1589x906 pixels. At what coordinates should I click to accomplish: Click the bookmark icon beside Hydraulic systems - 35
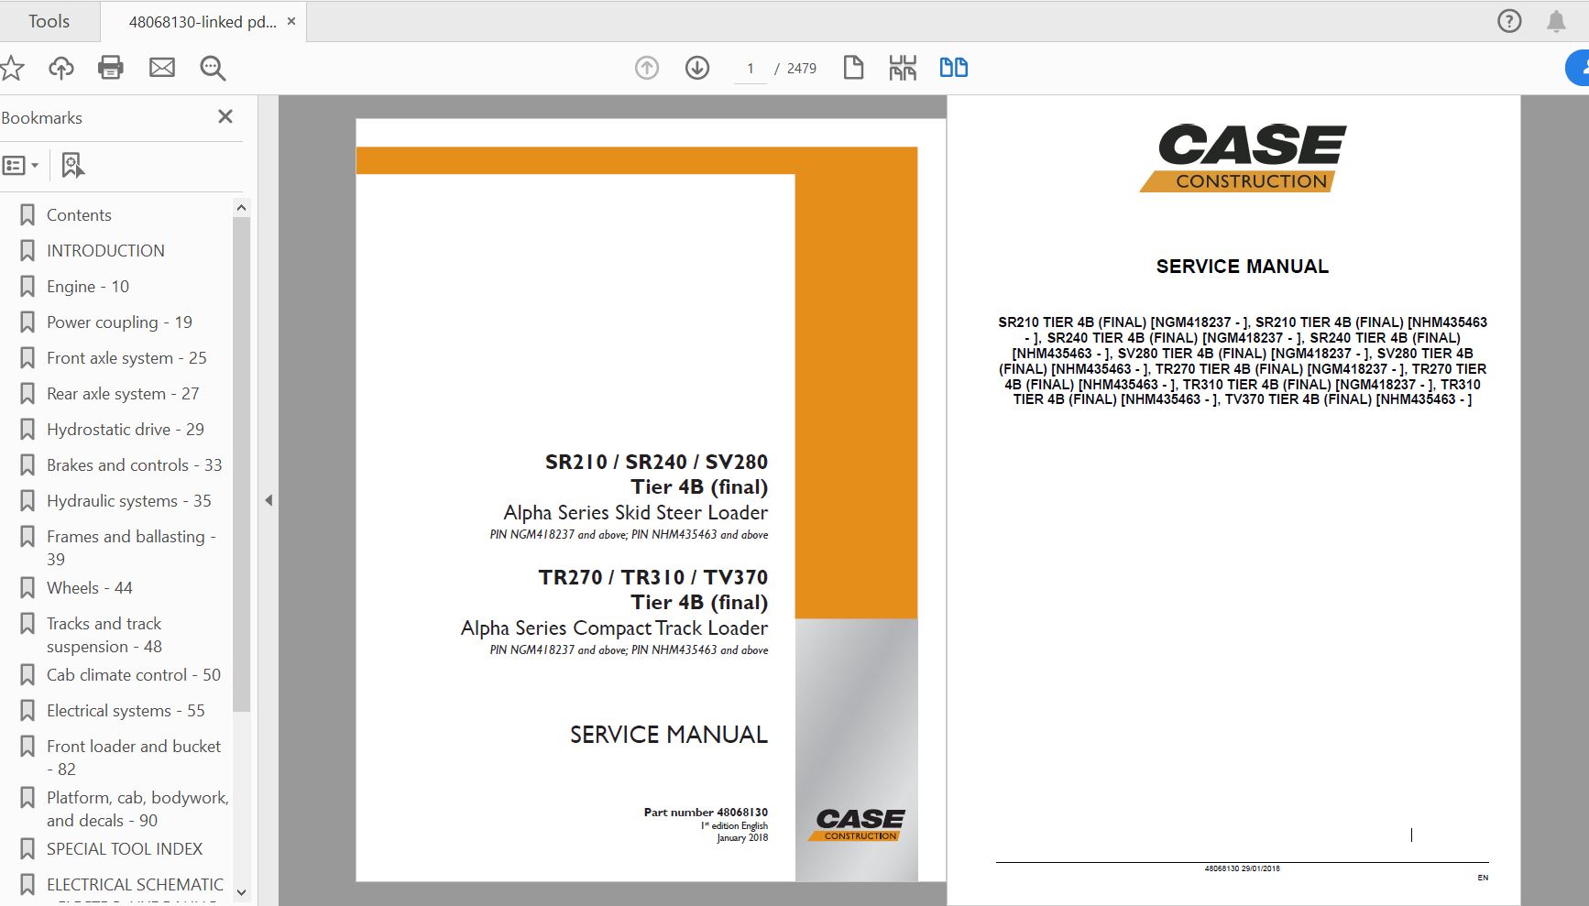tap(27, 501)
